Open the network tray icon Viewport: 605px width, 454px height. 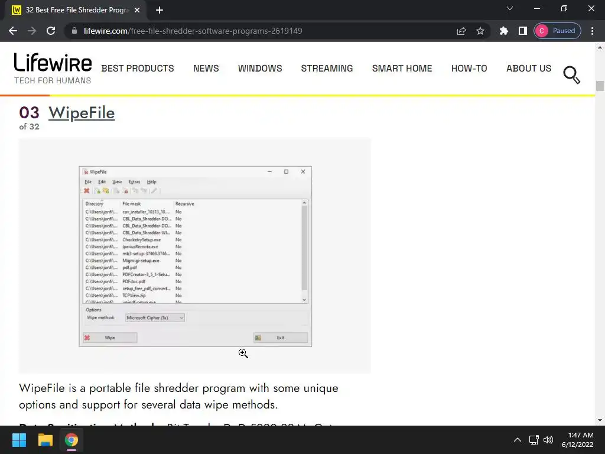tap(534, 440)
